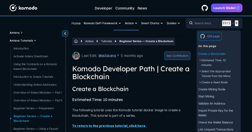
Task: Click the home icon in breadcrumb
Action: pos(76,41)
